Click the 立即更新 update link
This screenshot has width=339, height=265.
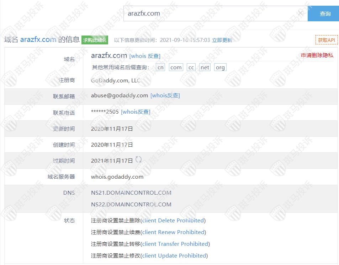point(222,40)
